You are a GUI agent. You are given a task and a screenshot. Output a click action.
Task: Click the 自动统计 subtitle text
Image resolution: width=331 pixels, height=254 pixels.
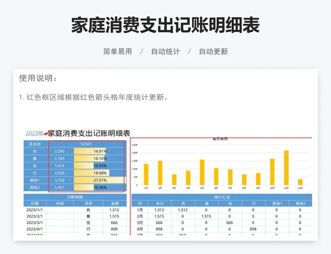165,51
